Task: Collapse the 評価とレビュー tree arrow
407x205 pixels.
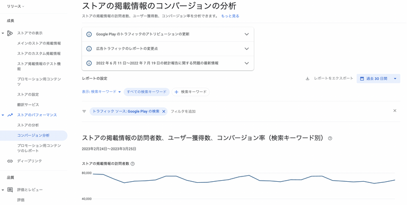Action: [3, 190]
